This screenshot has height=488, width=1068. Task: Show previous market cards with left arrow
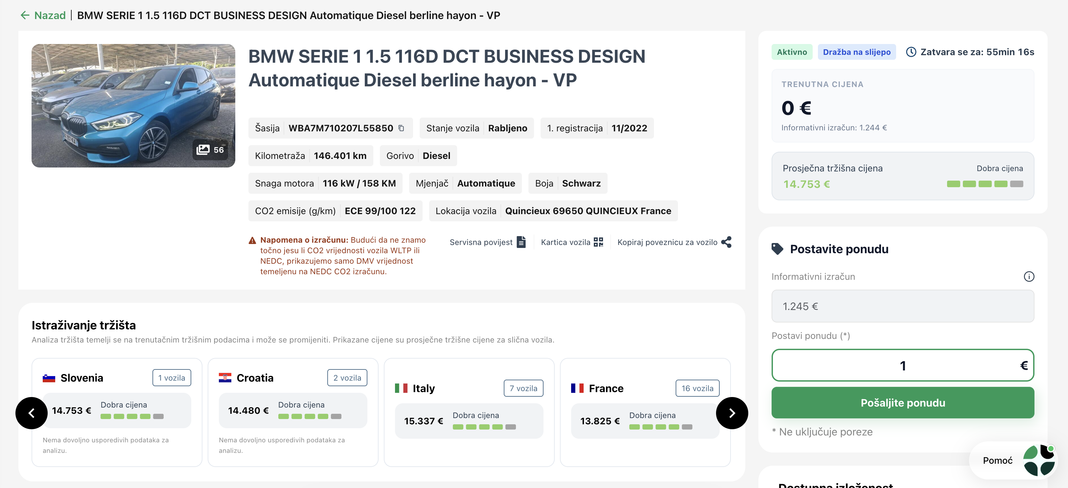pos(32,413)
